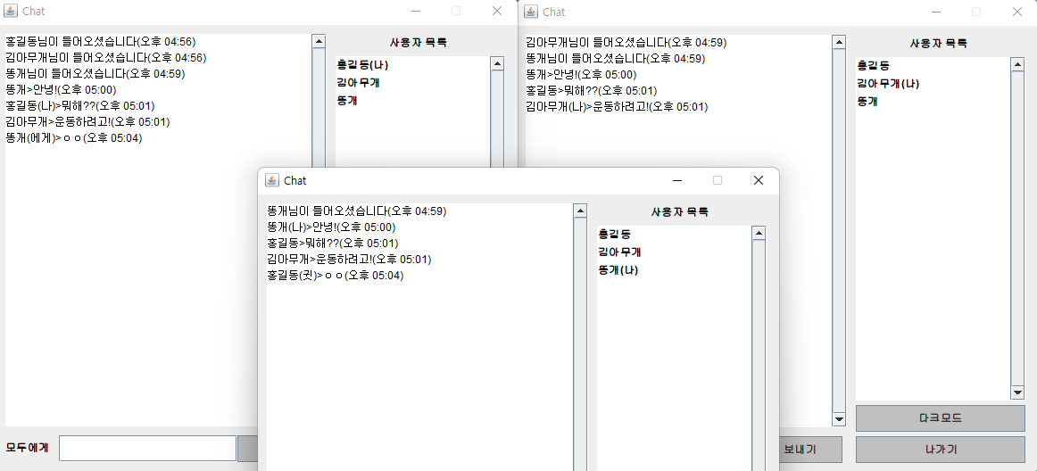Click the 다크모드 button in the right Chat window

[940, 418]
